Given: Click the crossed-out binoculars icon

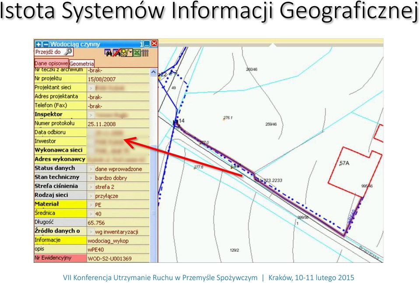Looking at the screenshot, I should pyautogui.click(x=117, y=53).
